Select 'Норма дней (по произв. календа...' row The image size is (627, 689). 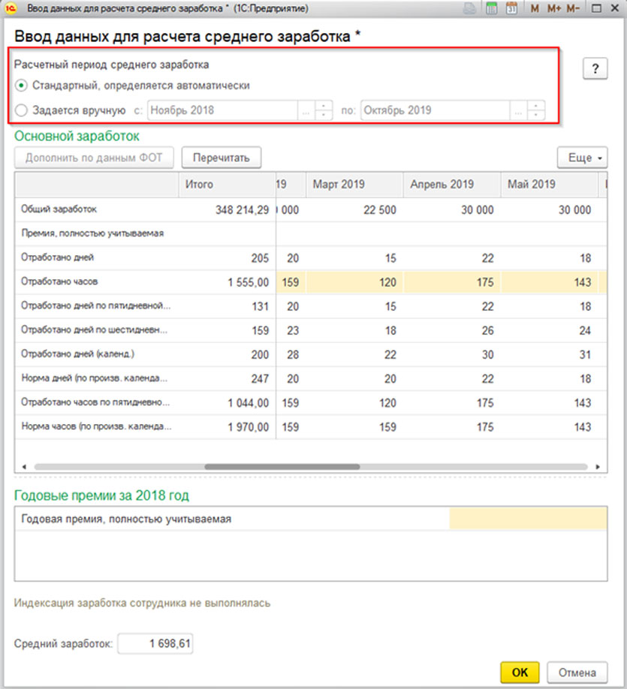[94, 378]
